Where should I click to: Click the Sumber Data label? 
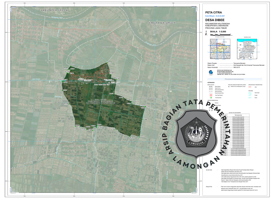[209, 170]
